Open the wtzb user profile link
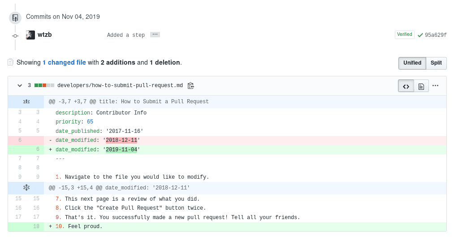Screen dimensions: 454x242 pos(44,35)
